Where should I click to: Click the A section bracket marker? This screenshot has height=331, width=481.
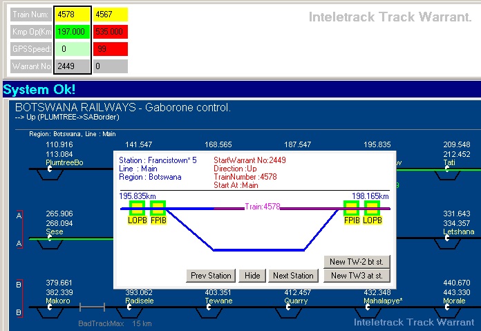pos(19,229)
